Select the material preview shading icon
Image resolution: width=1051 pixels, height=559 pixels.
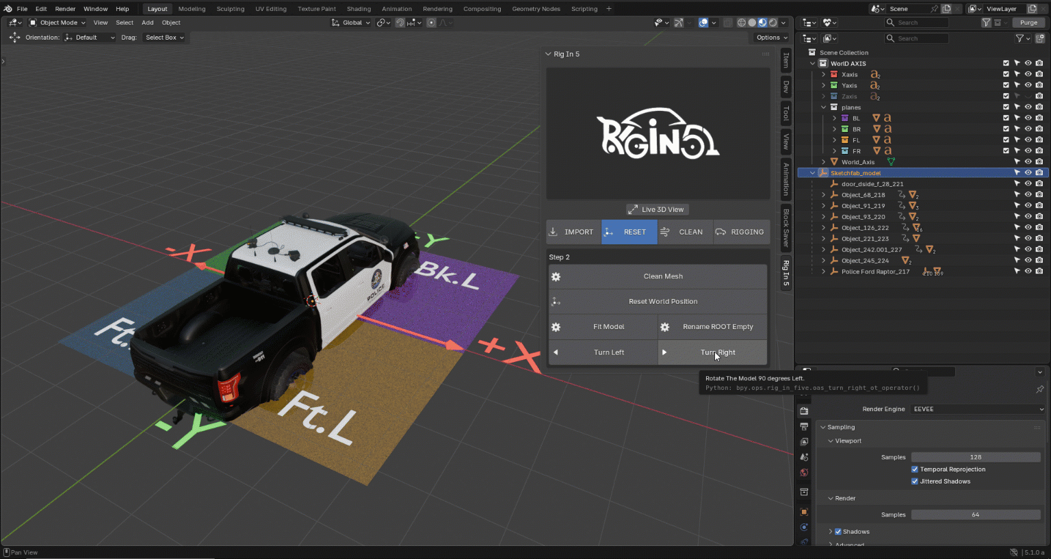click(x=762, y=23)
